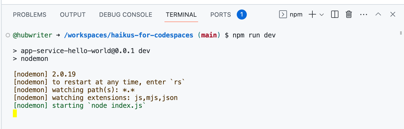
Task: Click the npm terminal name label
Action: tap(296, 15)
